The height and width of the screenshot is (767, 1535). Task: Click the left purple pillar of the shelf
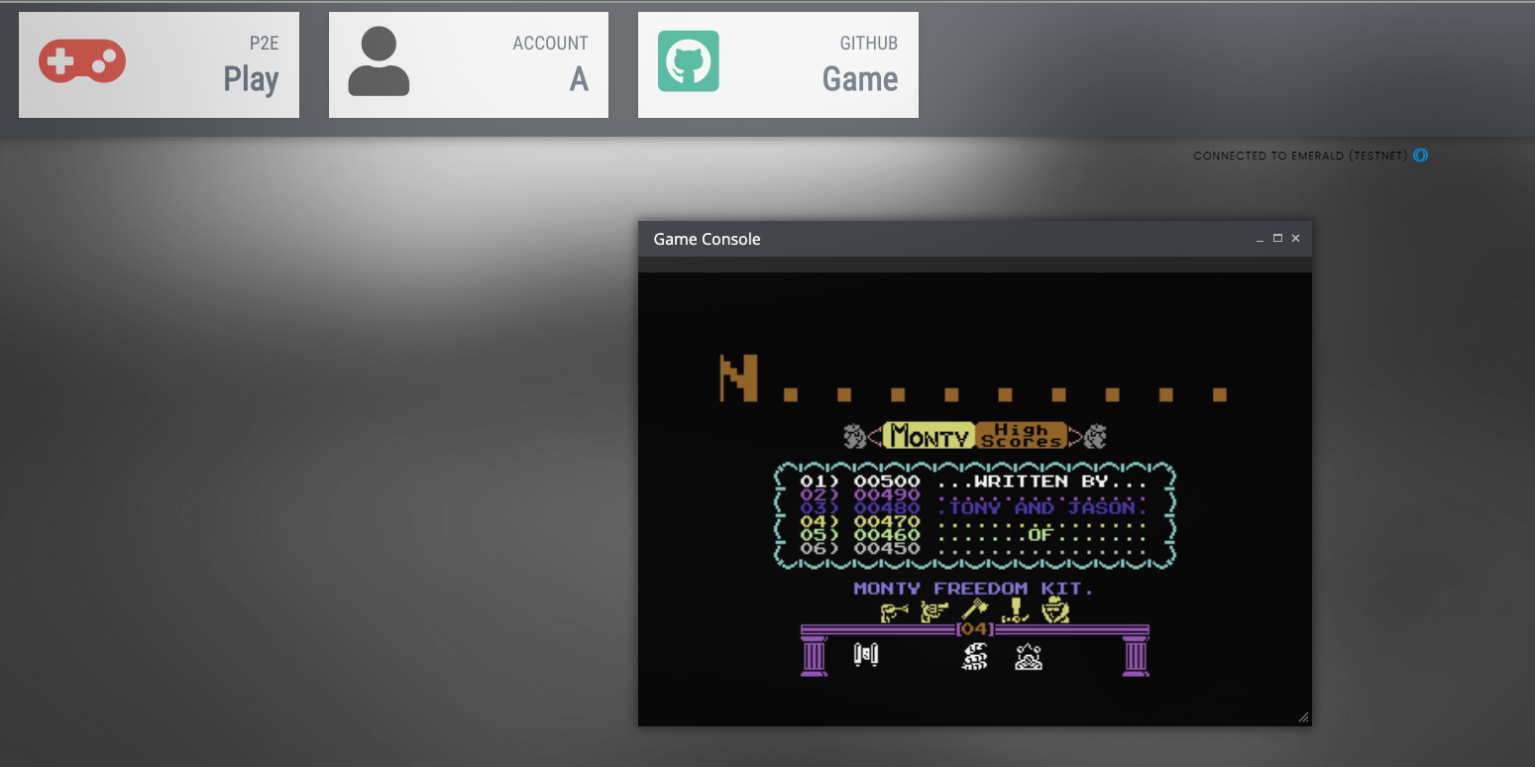click(x=814, y=656)
